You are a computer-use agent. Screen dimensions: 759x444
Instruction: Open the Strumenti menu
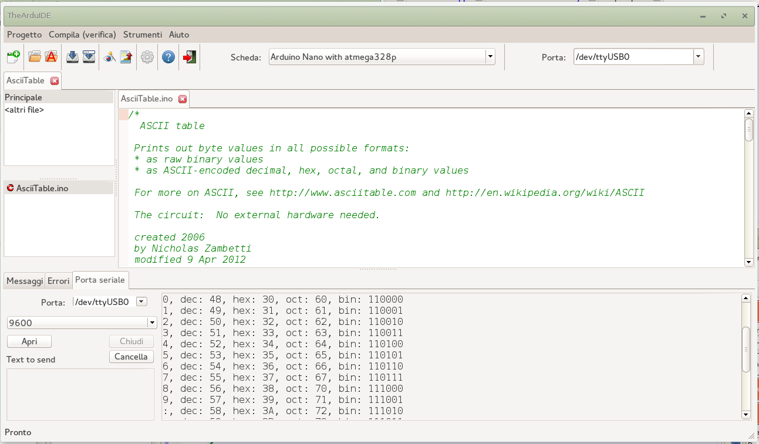coord(142,35)
